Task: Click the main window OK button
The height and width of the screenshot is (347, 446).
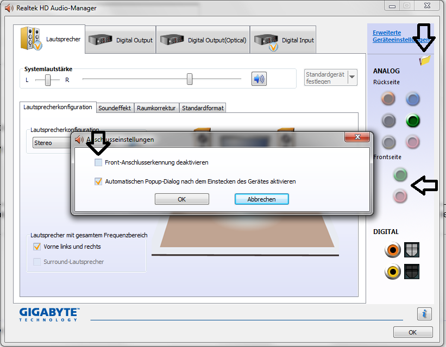Action: point(413,332)
